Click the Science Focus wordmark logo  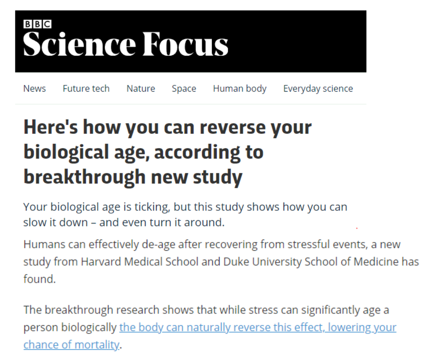[126, 44]
